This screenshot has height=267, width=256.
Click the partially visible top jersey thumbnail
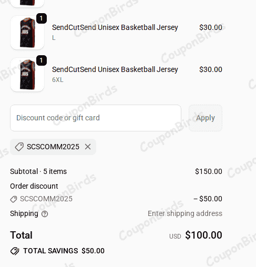coord(27,3)
